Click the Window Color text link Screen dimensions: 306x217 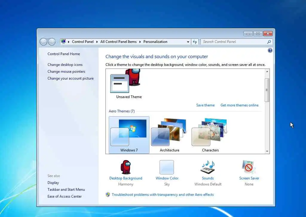(167, 178)
